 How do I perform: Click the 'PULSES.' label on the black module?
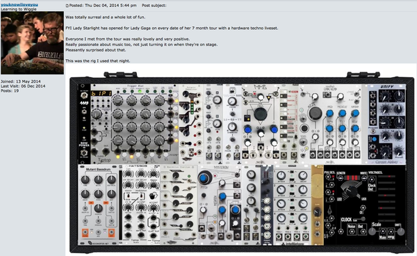(x=329, y=173)
